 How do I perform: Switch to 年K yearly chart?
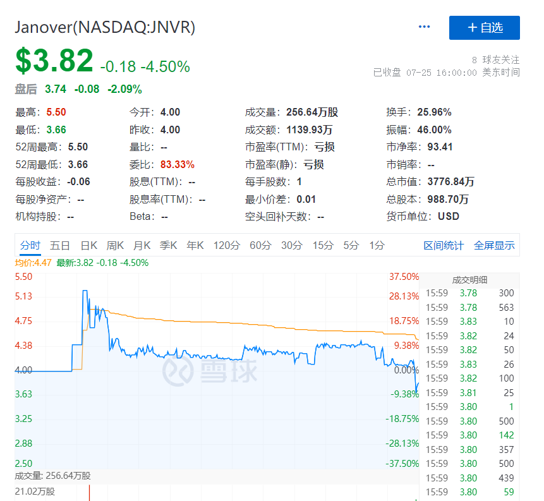click(195, 246)
